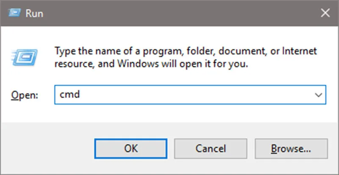Click the "Run" title text
The image size is (339, 175).
[34, 14]
